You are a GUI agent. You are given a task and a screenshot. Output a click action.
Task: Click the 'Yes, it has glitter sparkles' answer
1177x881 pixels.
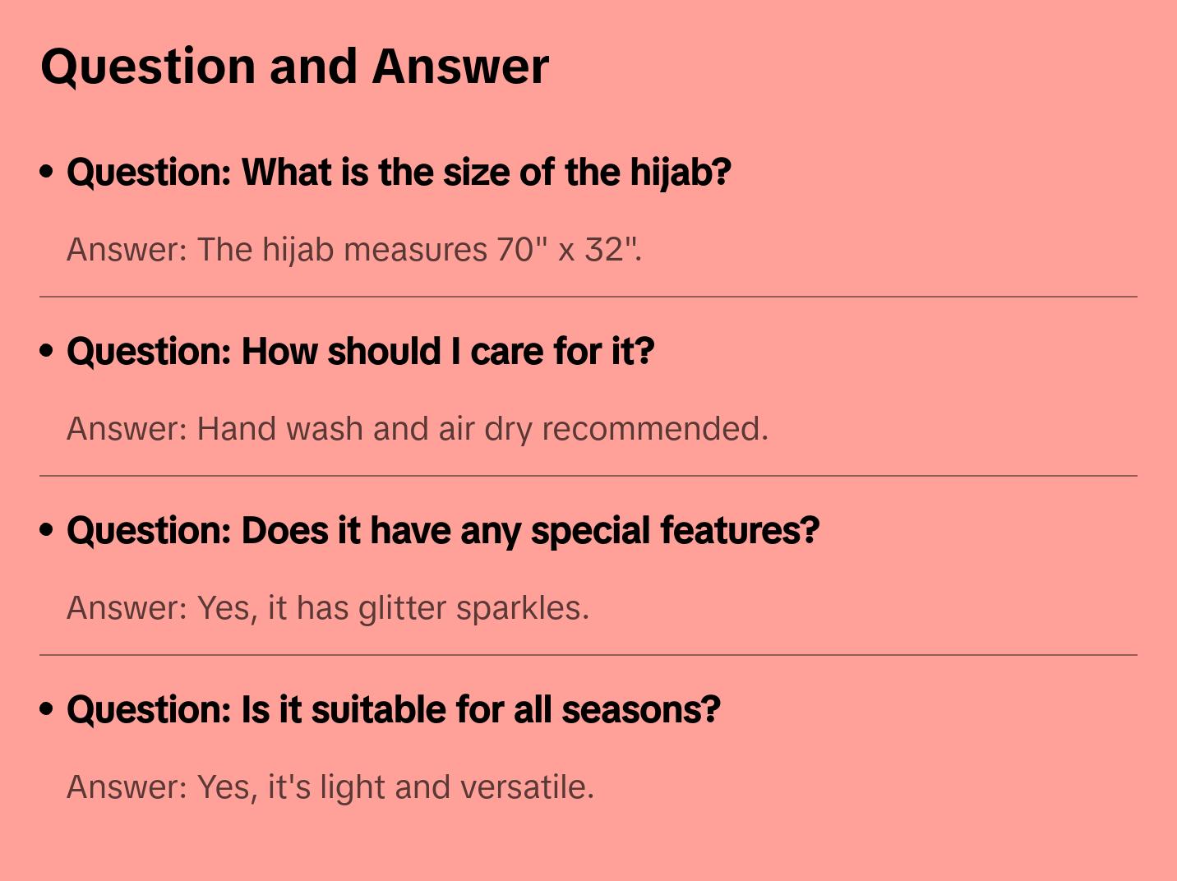(x=328, y=608)
